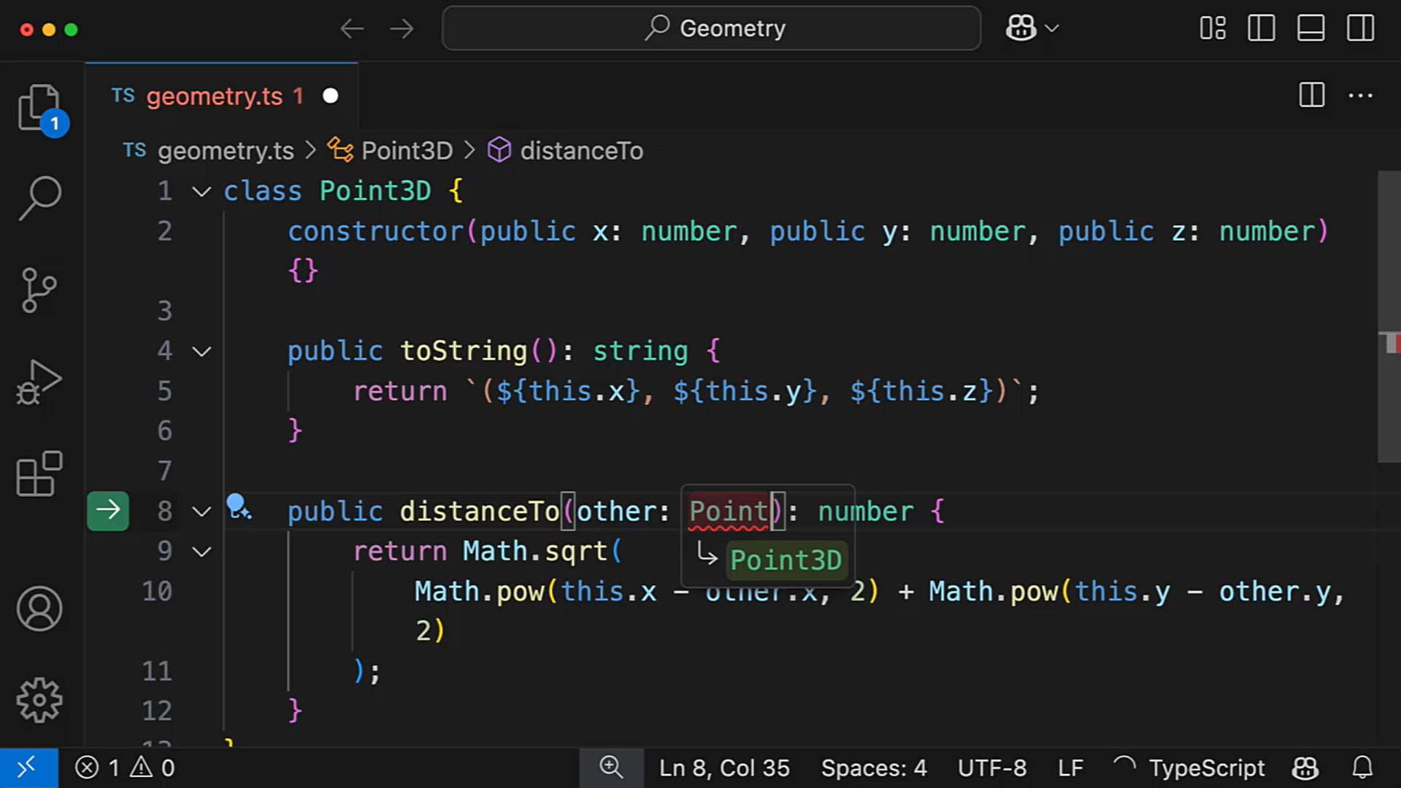Open the Explorer view in activity bar

pyautogui.click(x=39, y=108)
